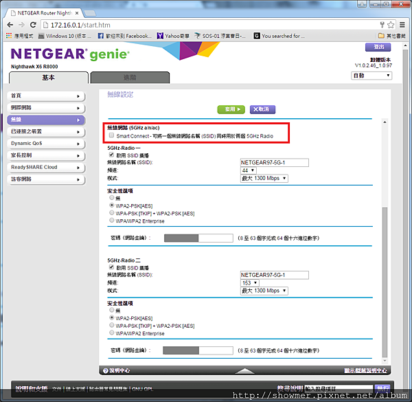The height and width of the screenshot is (402, 412).
Task: Open the Wireless (無線) menu item
Action: pos(46,120)
